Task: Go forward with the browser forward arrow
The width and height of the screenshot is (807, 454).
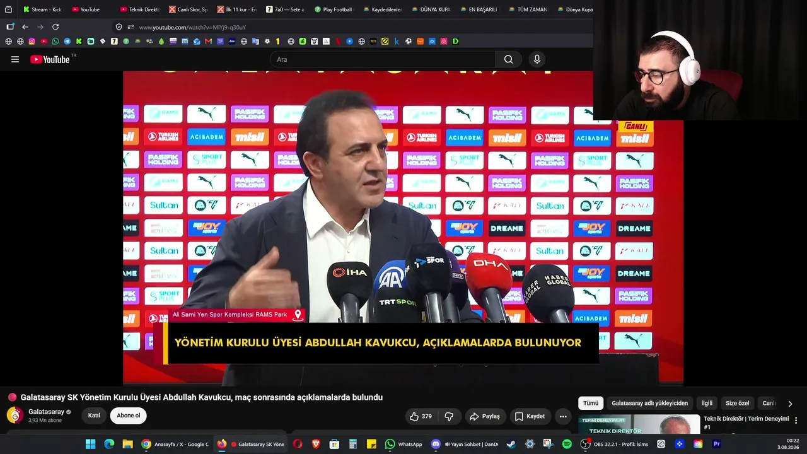Action: pyautogui.click(x=40, y=27)
